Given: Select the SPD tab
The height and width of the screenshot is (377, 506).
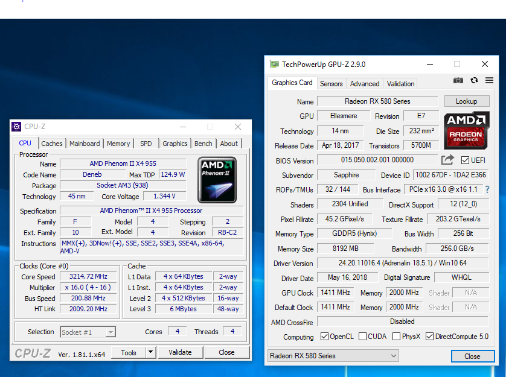Looking at the screenshot, I should coord(146,144).
